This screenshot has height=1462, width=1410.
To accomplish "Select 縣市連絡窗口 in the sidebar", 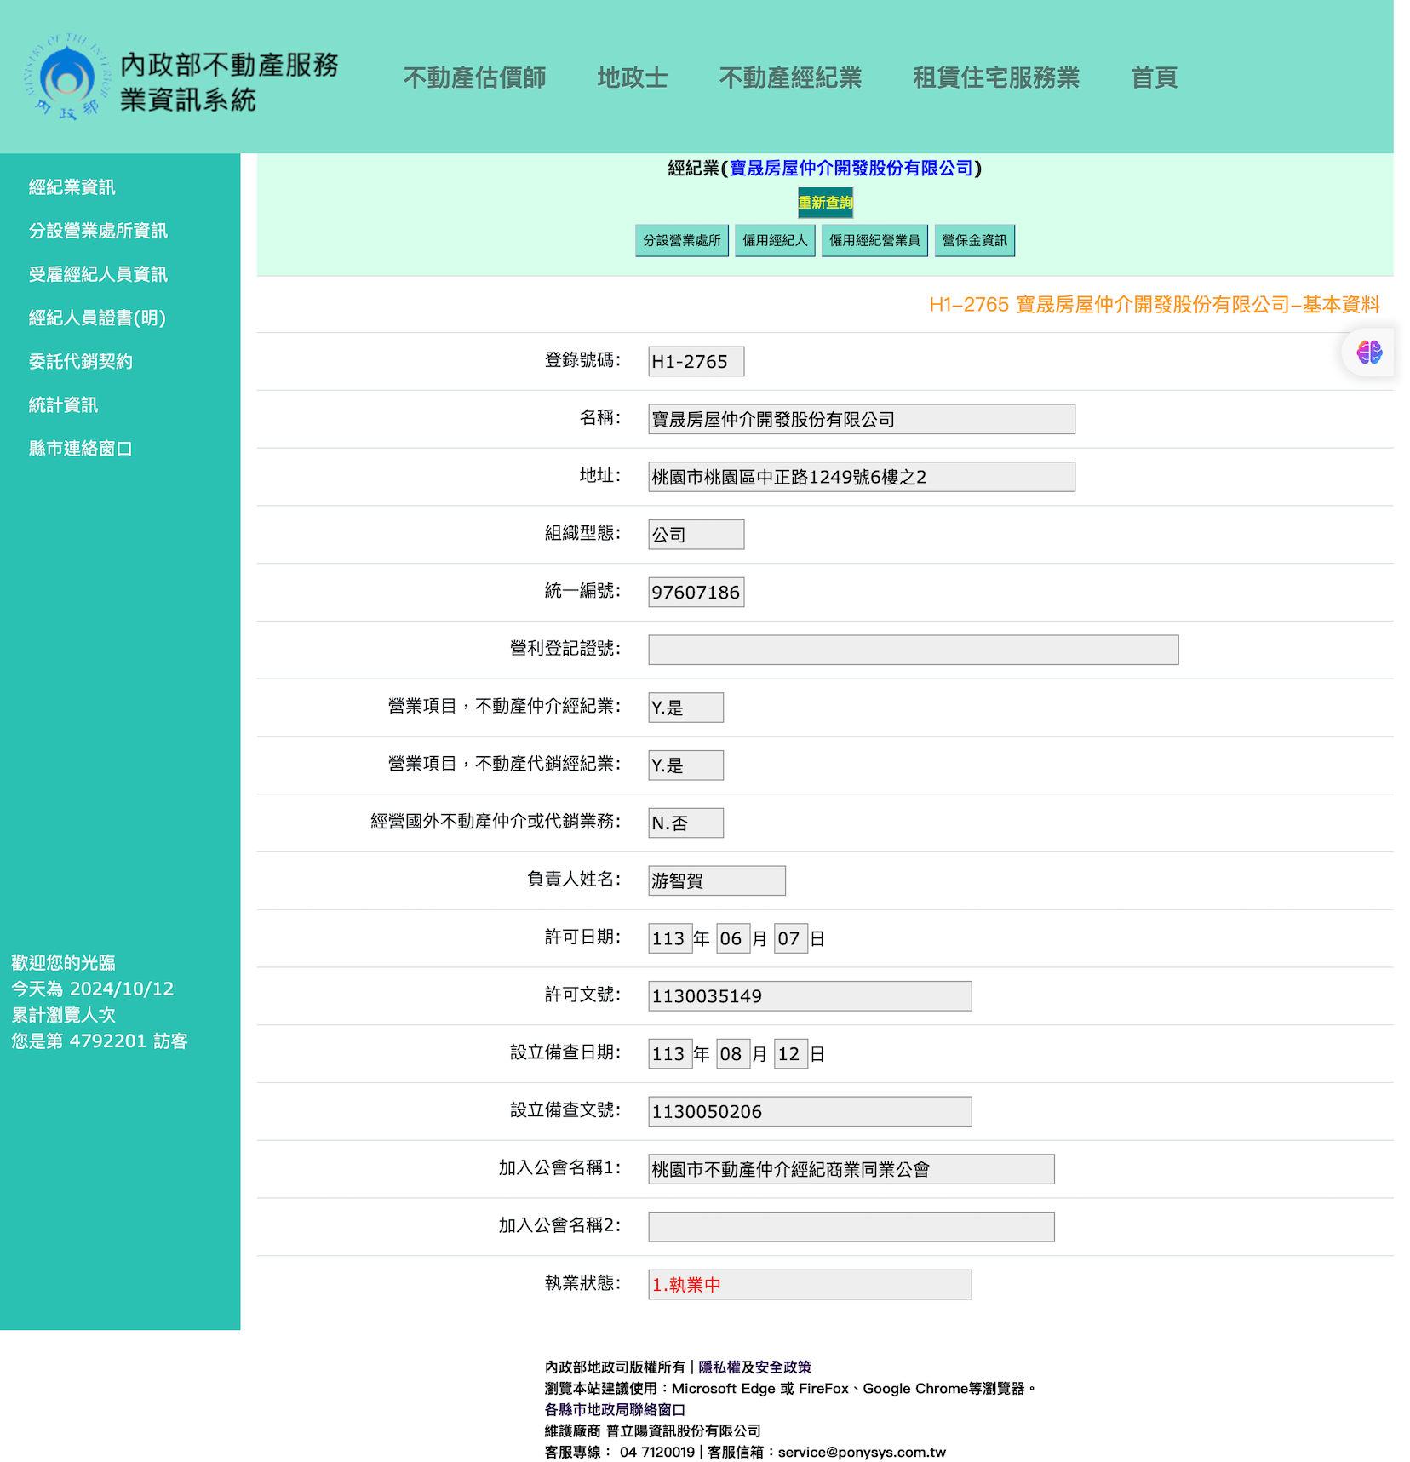I will [x=81, y=449].
